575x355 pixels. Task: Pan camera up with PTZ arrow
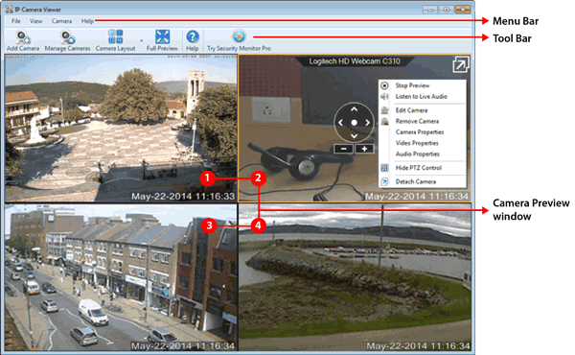click(x=354, y=109)
